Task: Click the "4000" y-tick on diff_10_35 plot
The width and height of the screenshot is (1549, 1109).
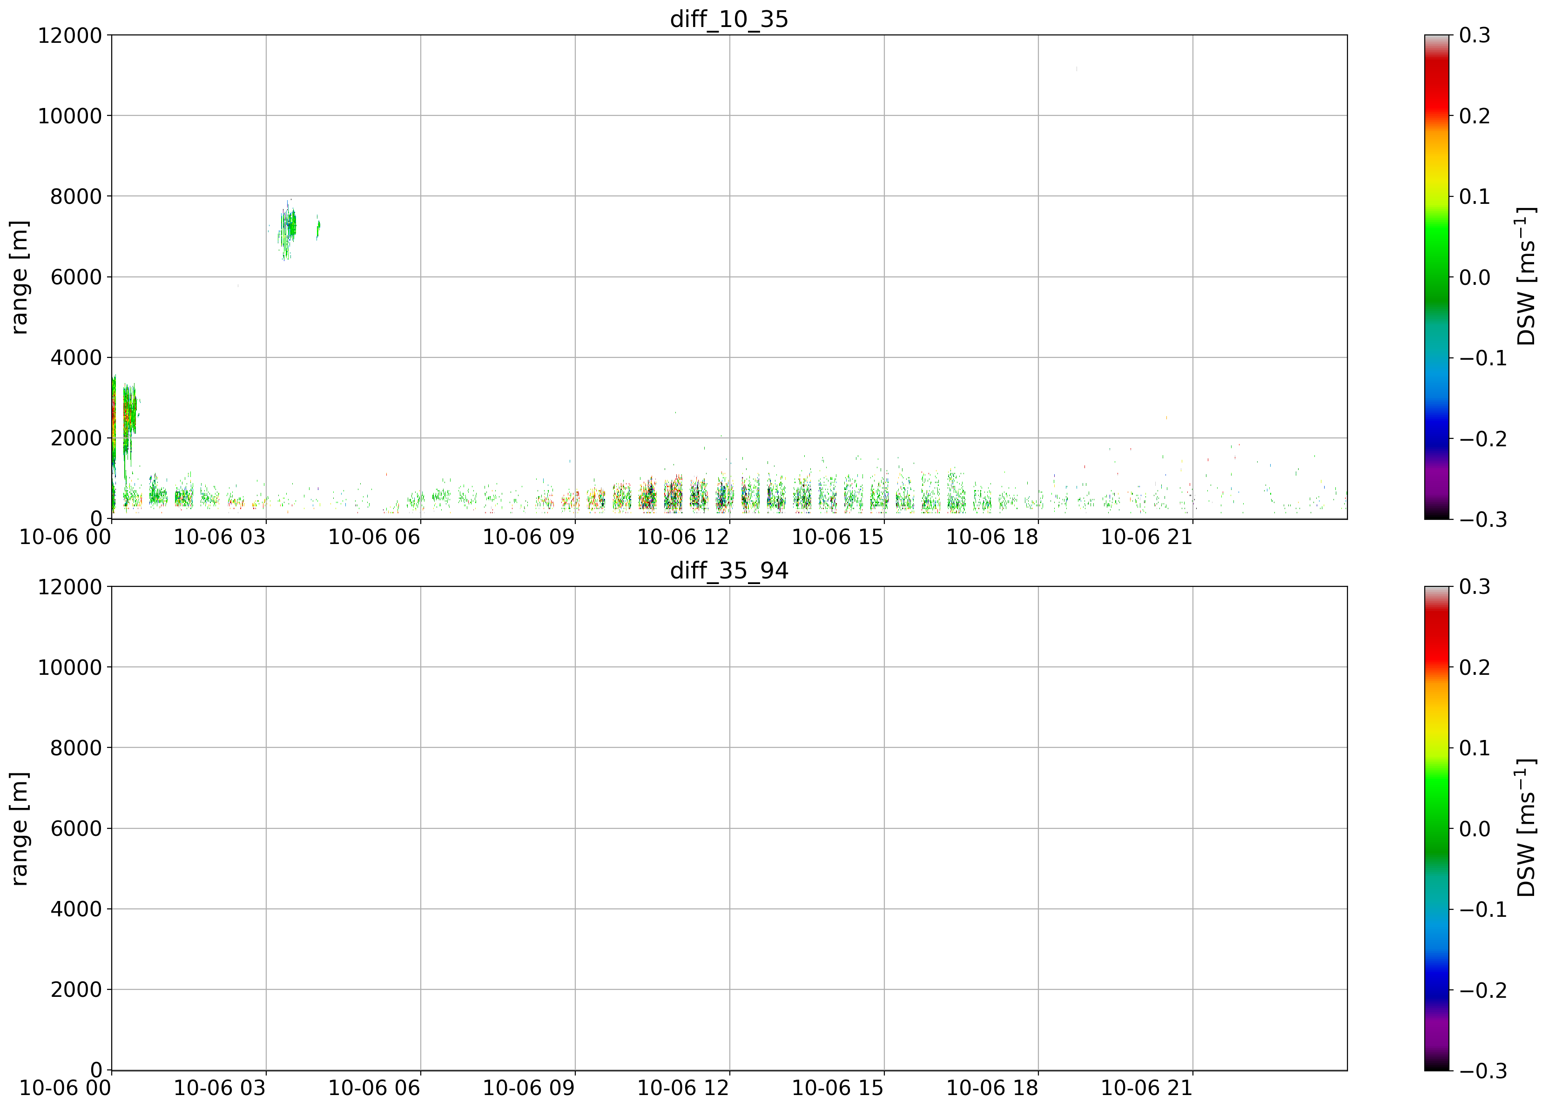Action: point(76,358)
